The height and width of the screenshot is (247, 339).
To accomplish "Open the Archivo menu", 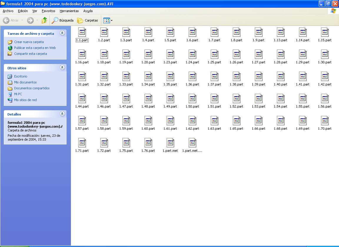I will click(8, 11).
